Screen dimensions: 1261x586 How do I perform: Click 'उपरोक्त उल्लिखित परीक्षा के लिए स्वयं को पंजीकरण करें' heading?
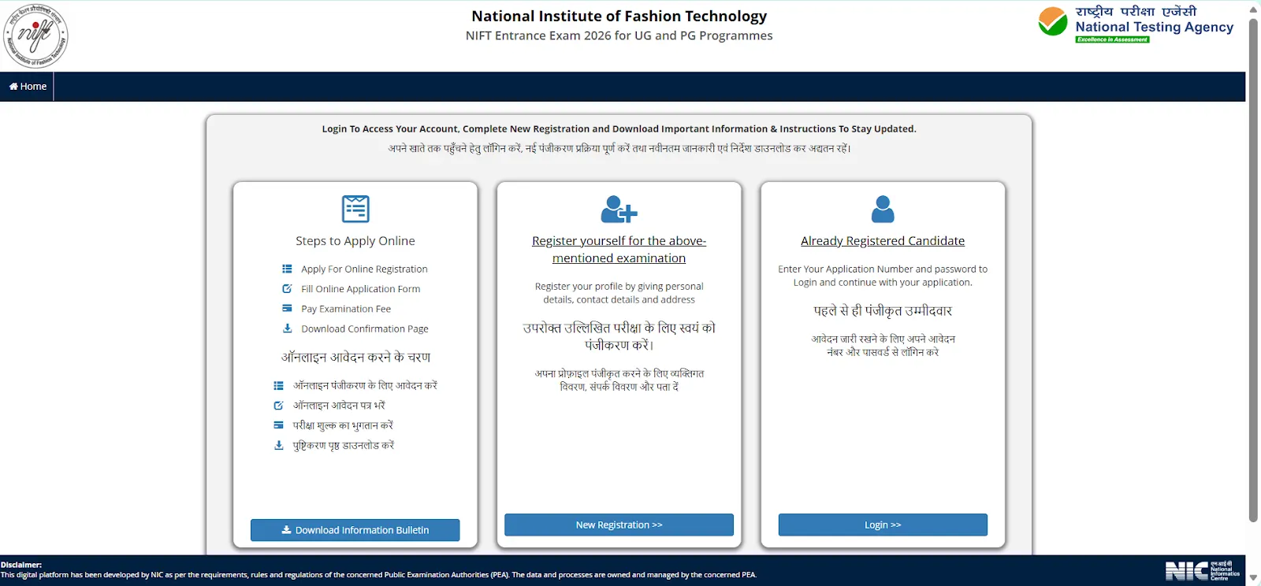pyautogui.click(x=619, y=336)
